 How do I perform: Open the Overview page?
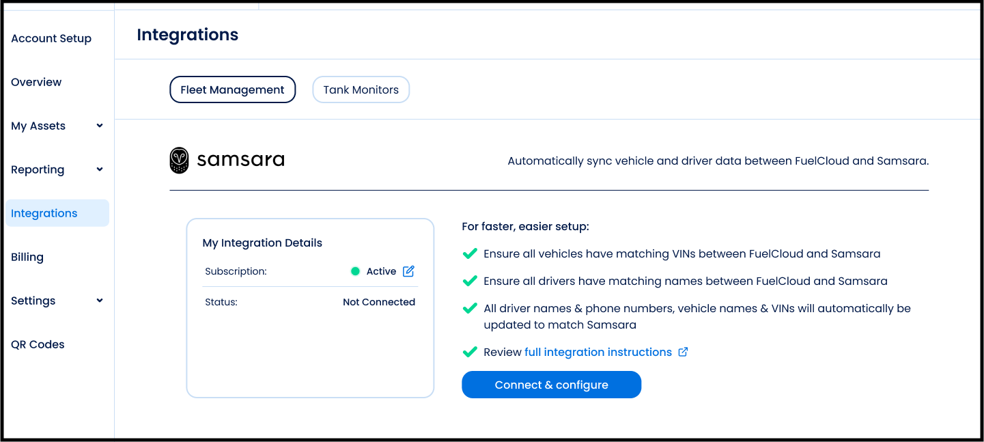click(36, 82)
